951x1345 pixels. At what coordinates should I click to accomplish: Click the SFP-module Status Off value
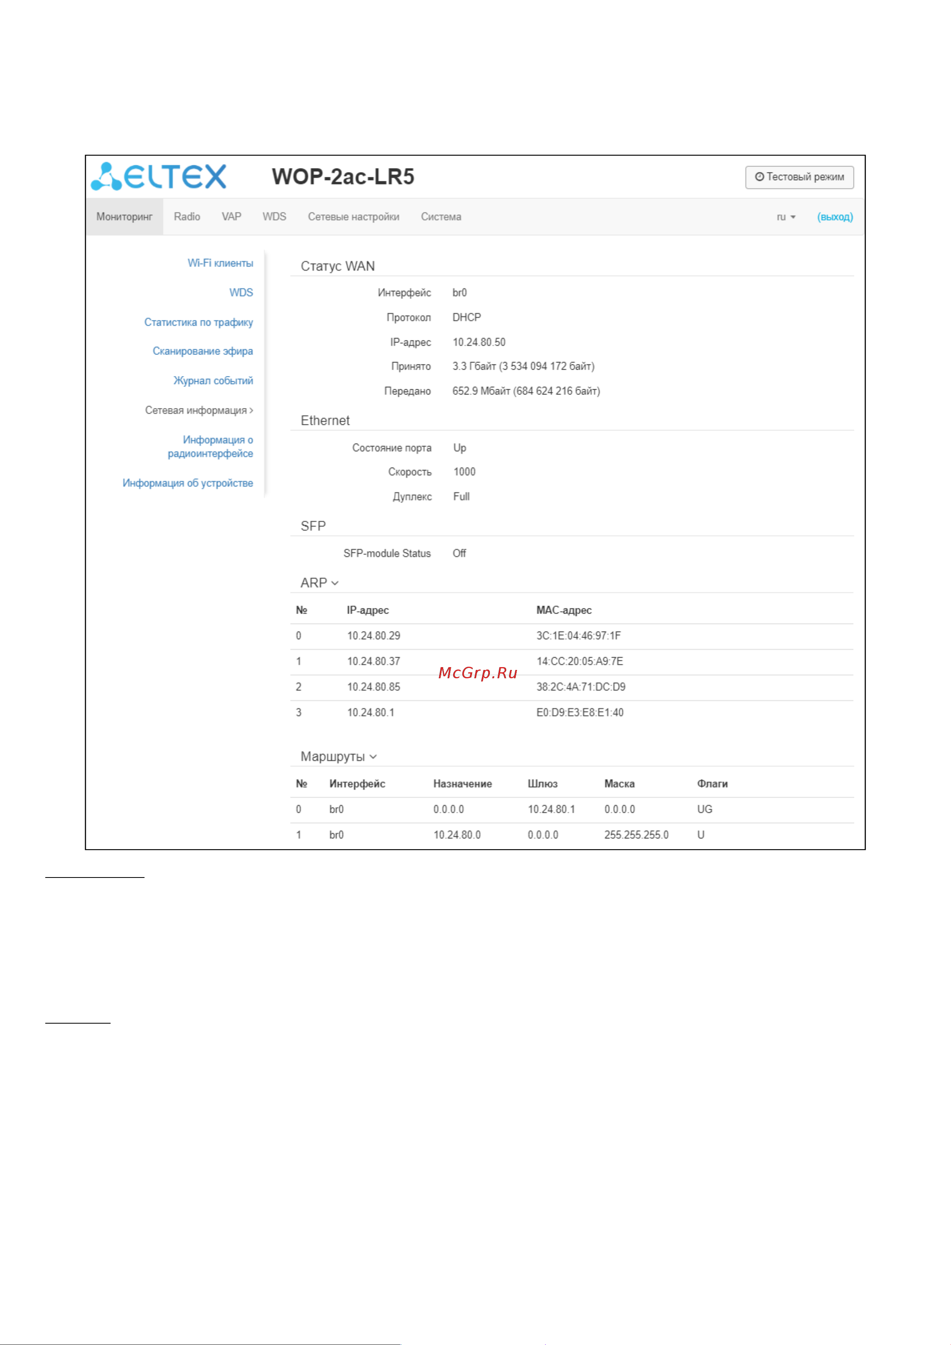(460, 554)
